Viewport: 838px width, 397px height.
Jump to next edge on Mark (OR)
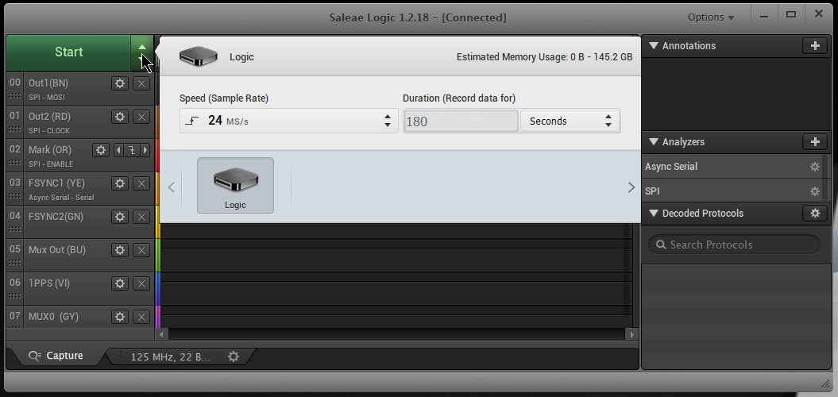point(145,150)
